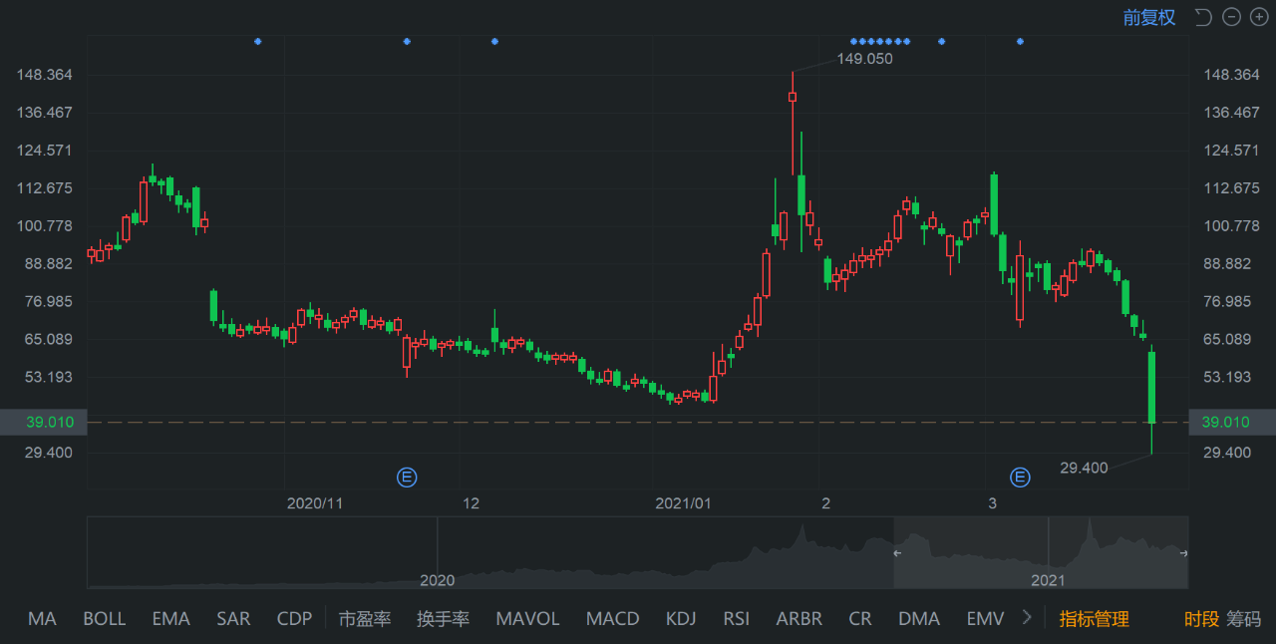Viewport: 1276px width, 644px height.
Task: Open the 时段 time period selector
Action: pyautogui.click(x=1201, y=618)
